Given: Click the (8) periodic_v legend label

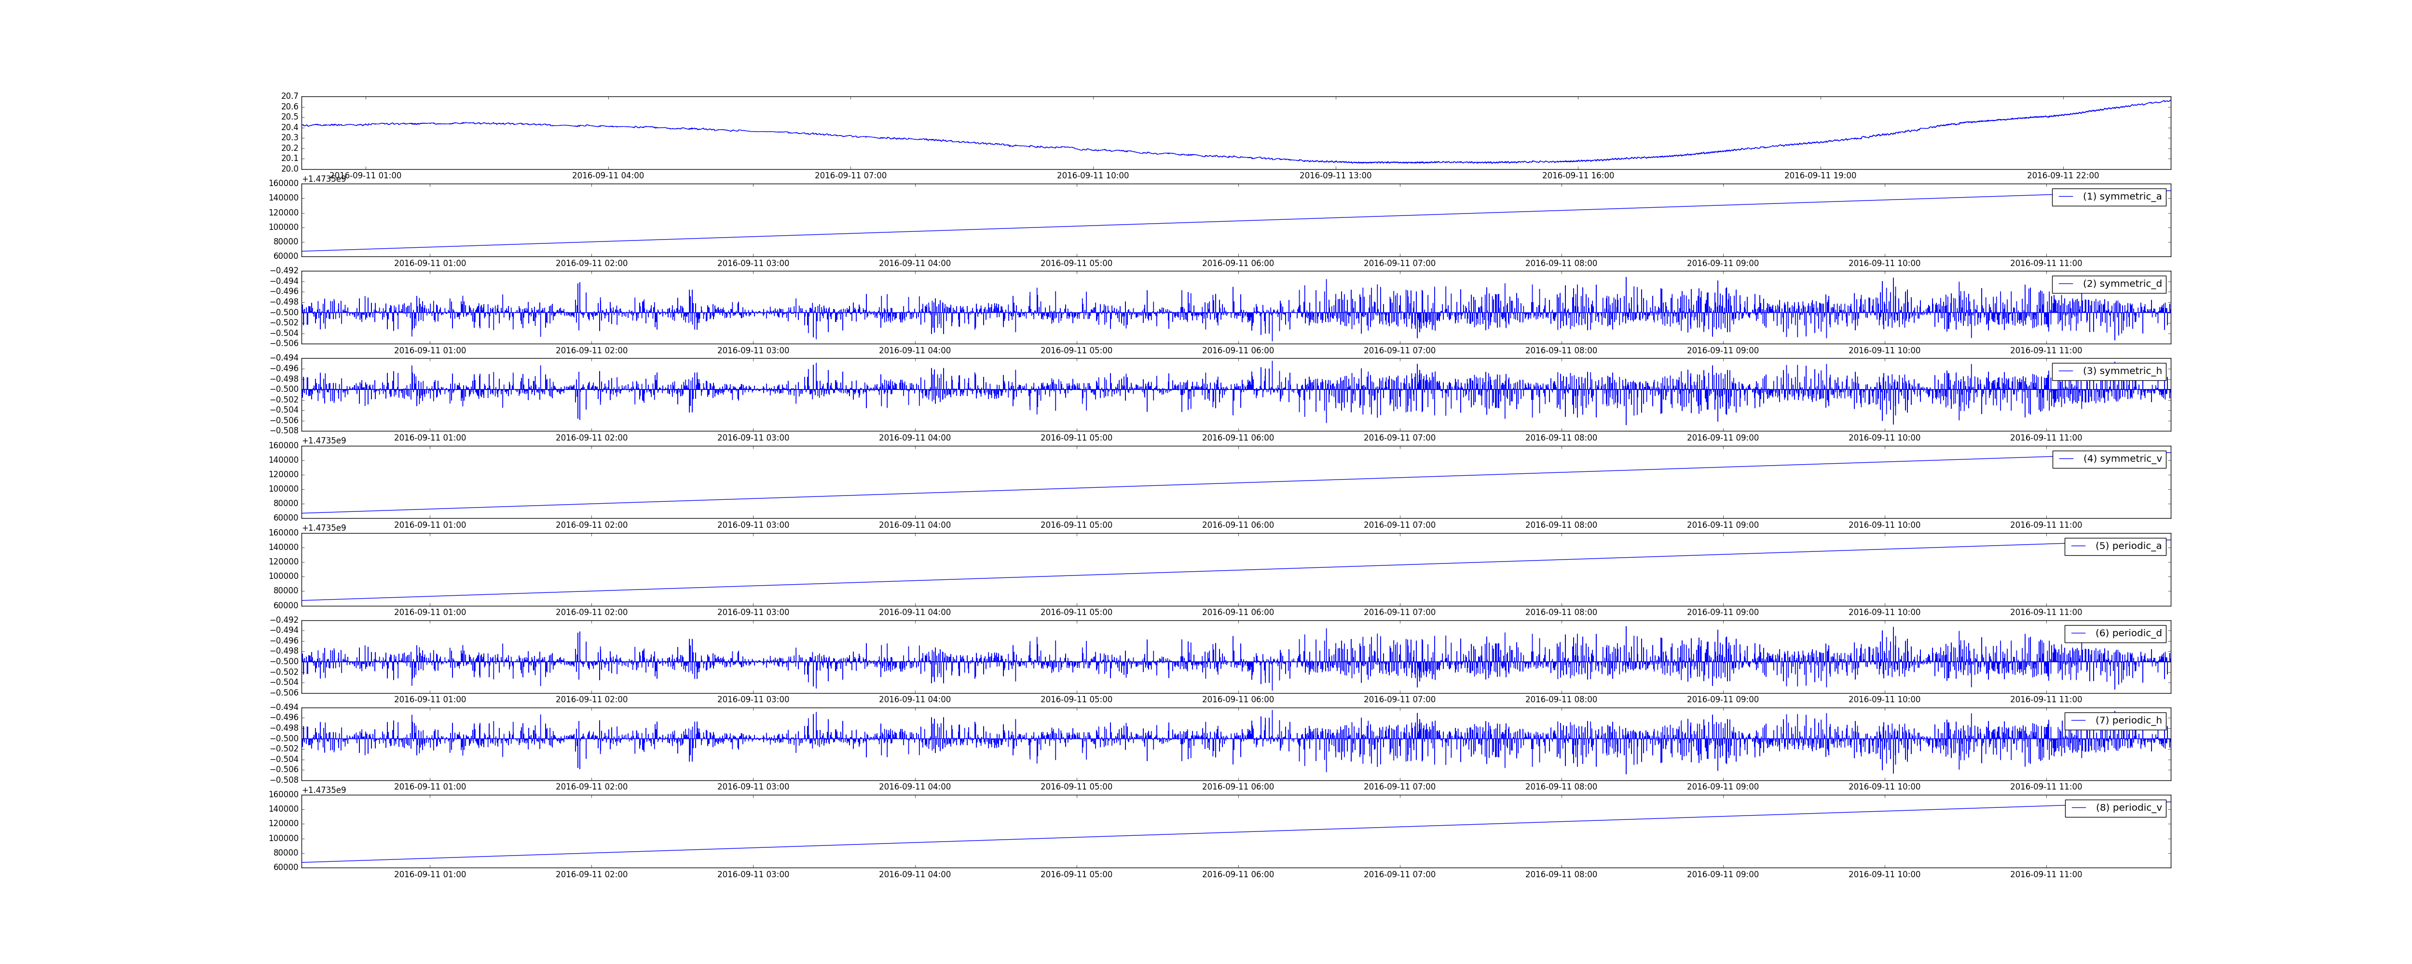Looking at the screenshot, I should (2128, 808).
